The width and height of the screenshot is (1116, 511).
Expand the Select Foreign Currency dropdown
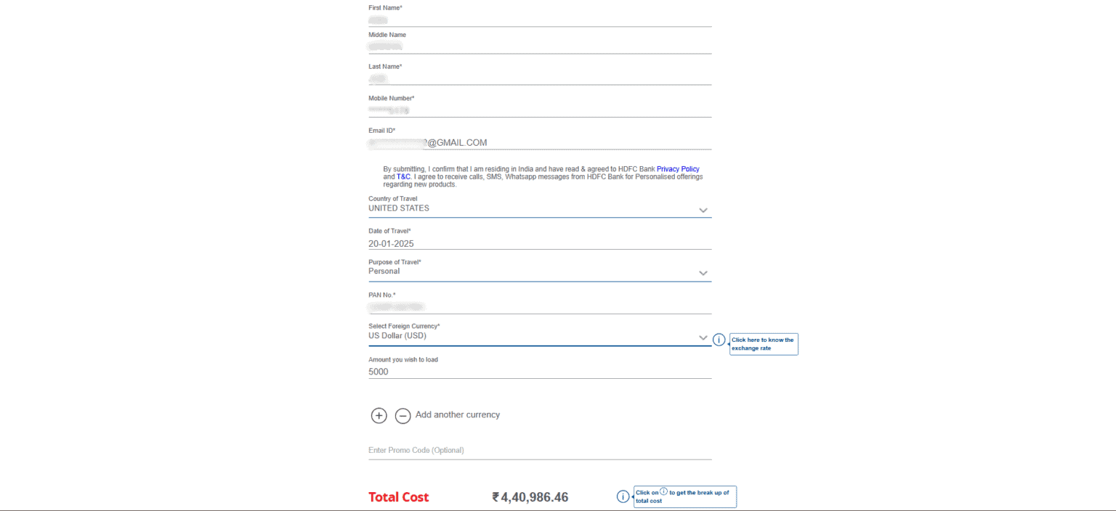pyautogui.click(x=703, y=338)
